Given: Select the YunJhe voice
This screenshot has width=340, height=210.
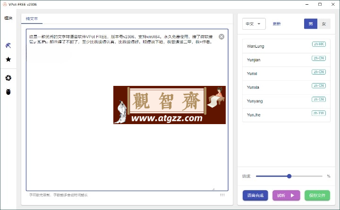Looking at the screenshot, I should pos(286,115).
